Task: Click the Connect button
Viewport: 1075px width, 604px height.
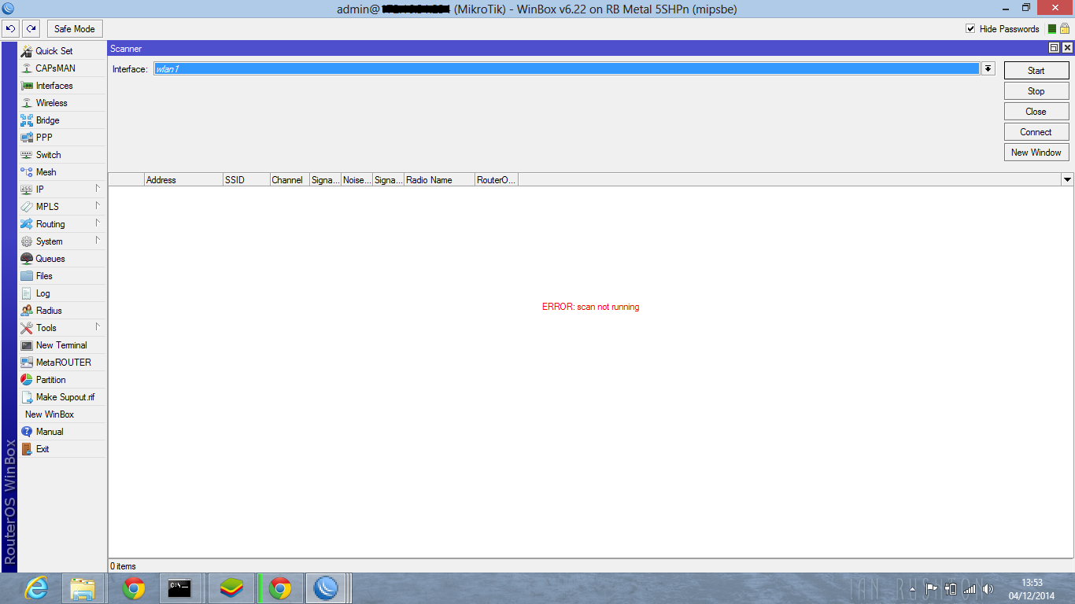Action: [1036, 132]
